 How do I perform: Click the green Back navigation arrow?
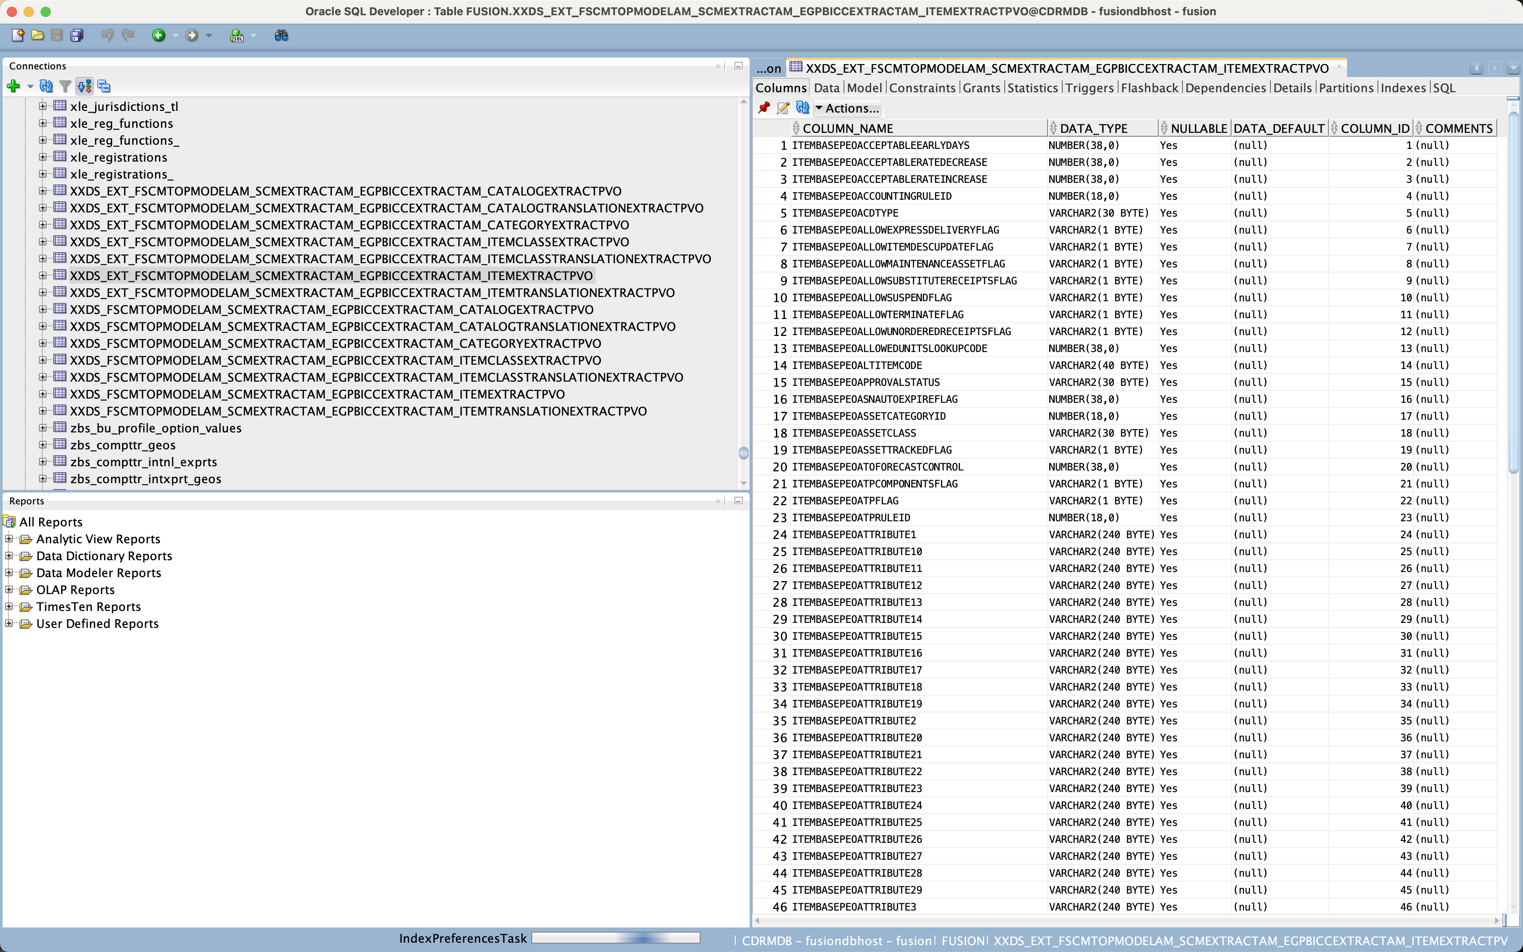pyautogui.click(x=159, y=35)
